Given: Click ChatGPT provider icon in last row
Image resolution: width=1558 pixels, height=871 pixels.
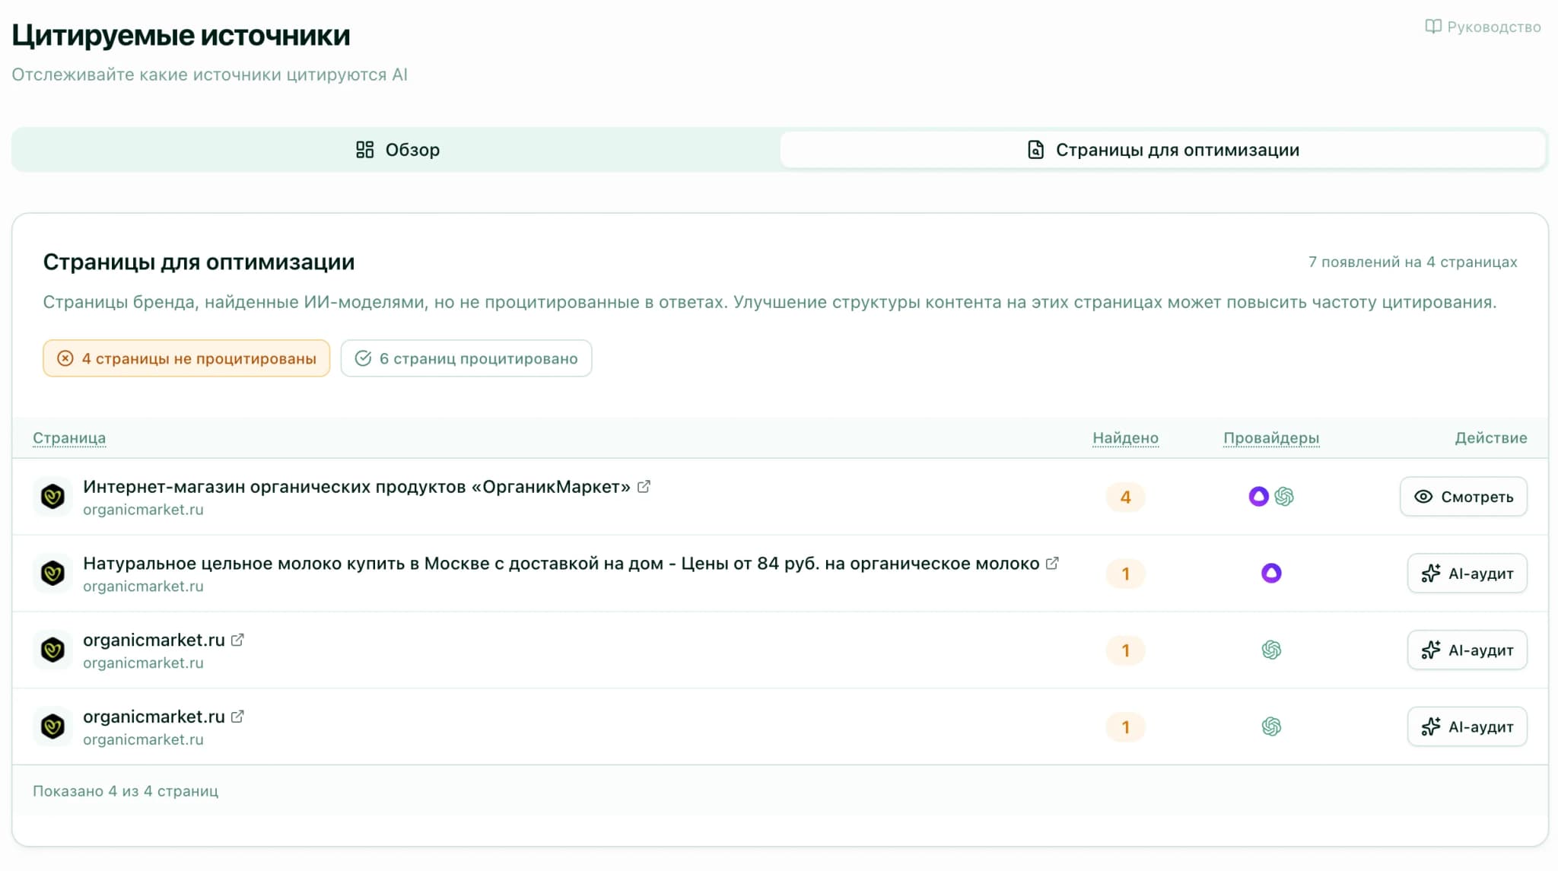Looking at the screenshot, I should click(x=1270, y=727).
